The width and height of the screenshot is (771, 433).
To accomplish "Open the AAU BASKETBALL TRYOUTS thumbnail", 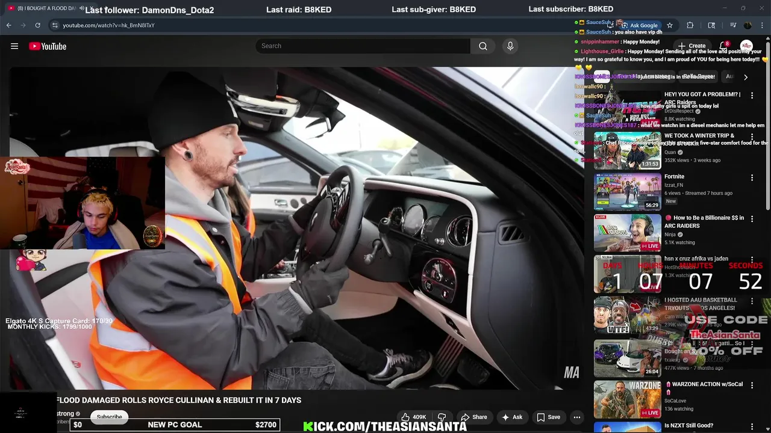I will tap(627, 315).
